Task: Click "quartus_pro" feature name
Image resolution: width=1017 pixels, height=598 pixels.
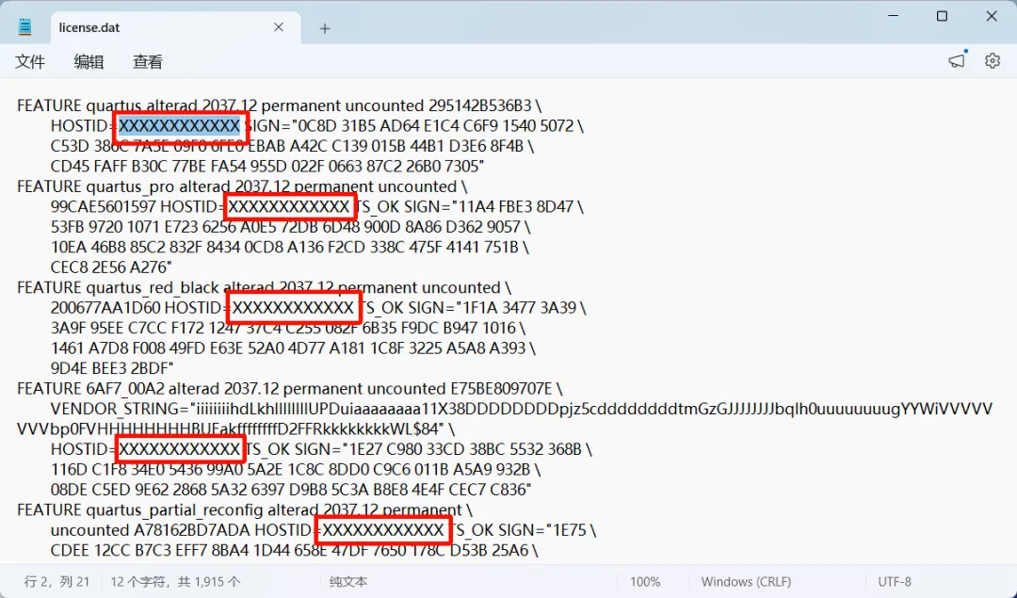Action: pyautogui.click(x=130, y=186)
